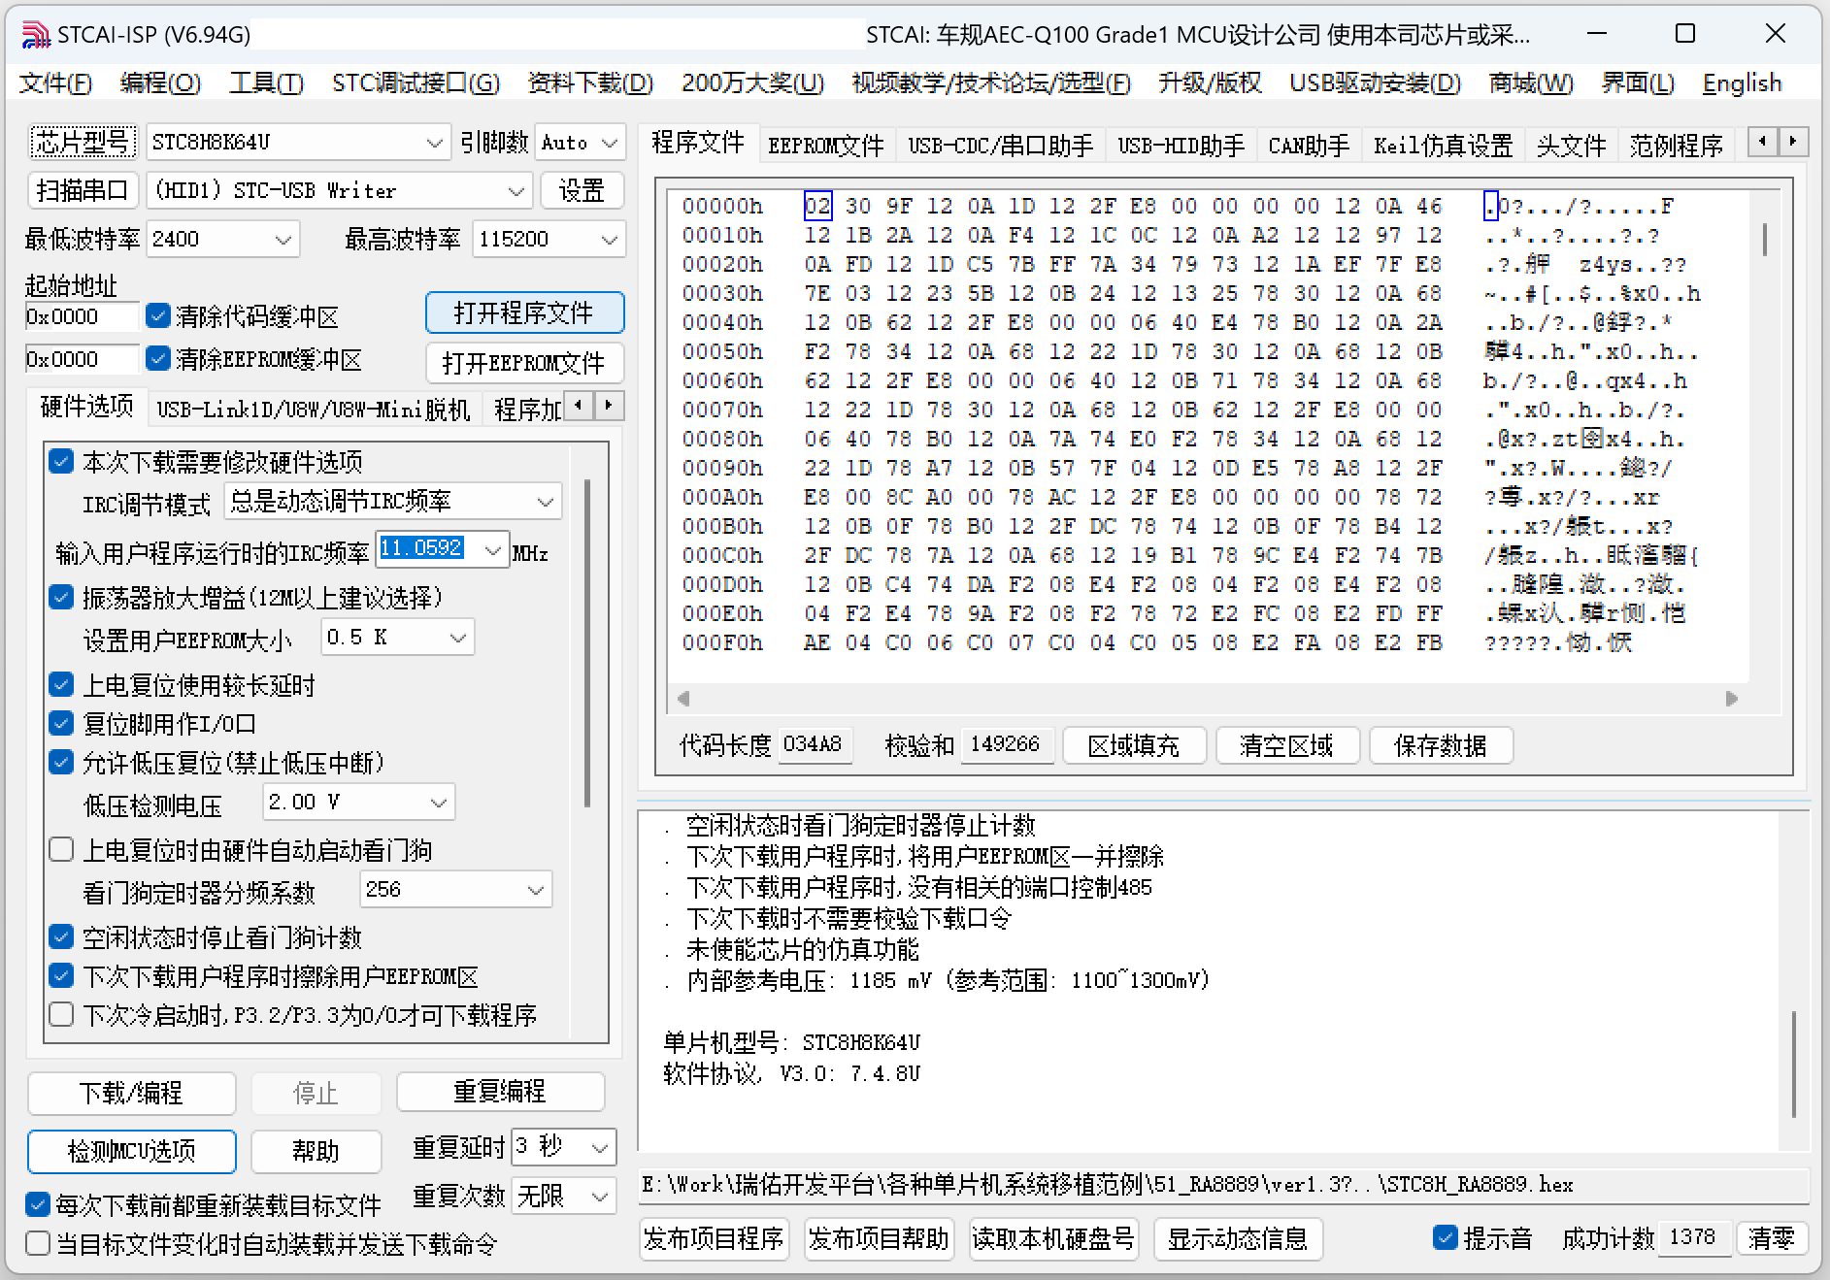Open the 文件(F) menu
The width and height of the screenshot is (1830, 1280).
pyautogui.click(x=55, y=83)
